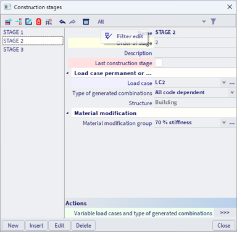This screenshot has width=237, height=232.
Task: Select STAGE 2 in the list
Action: (33, 41)
